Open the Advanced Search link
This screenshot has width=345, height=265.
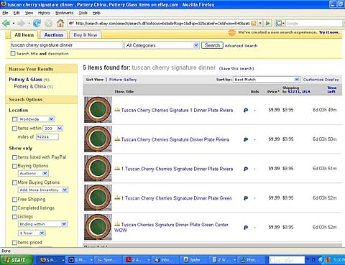tap(241, 46)
